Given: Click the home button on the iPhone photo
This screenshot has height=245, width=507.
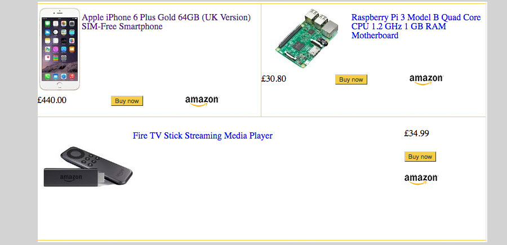Looking at the screenshot, I should click(60, 84).
